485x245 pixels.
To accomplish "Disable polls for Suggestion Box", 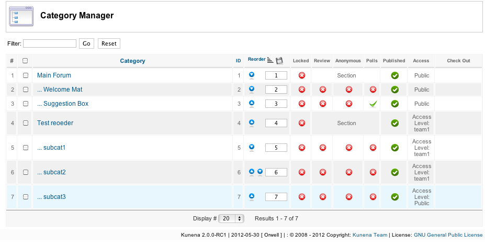I will pos(373,104).
